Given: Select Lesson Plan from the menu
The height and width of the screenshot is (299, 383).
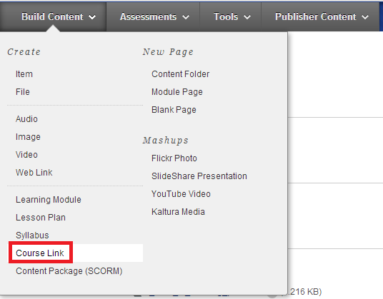Looking at the screenshot, I should (41, 218).
